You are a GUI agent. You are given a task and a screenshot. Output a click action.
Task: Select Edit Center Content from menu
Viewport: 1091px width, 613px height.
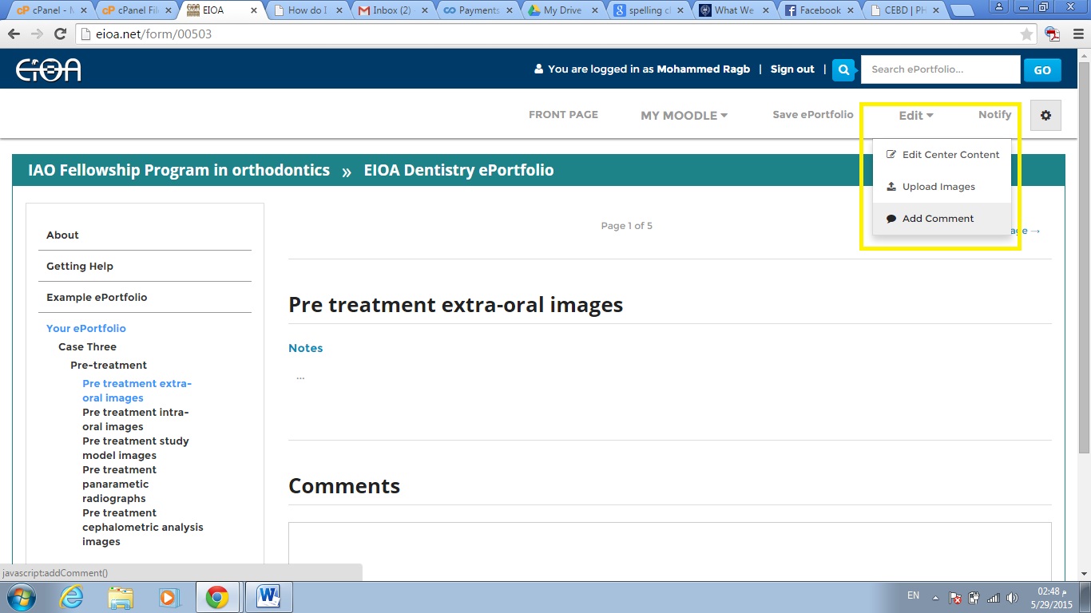(x=950, y=155)
